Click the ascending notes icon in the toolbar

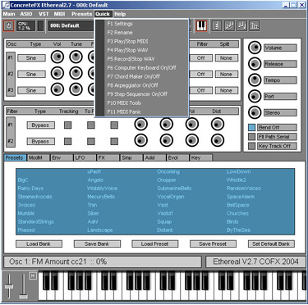pyautogui.click(x=229, y=26)
